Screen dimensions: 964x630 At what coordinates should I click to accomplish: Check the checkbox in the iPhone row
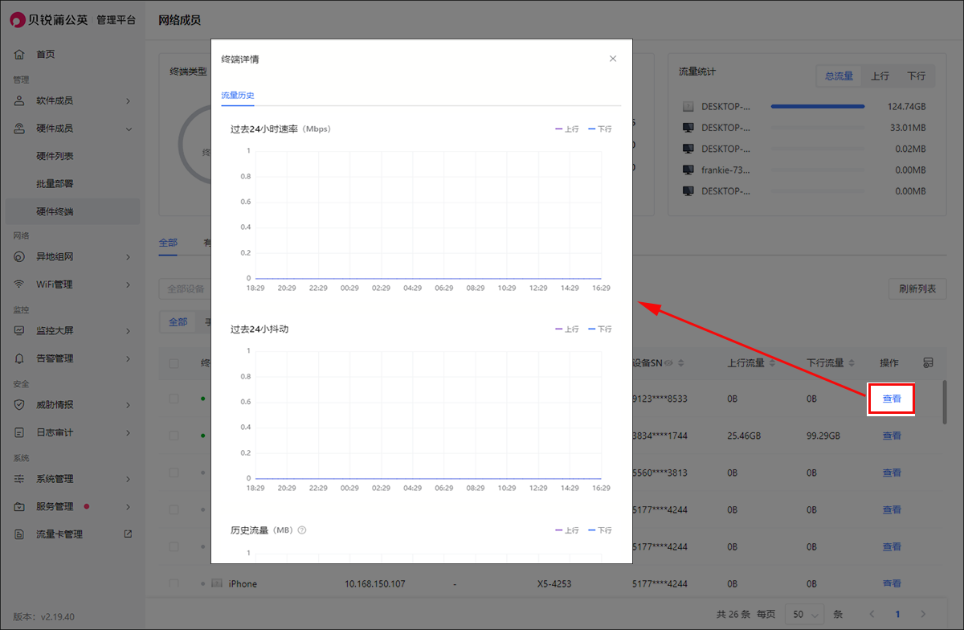point(174,583)
